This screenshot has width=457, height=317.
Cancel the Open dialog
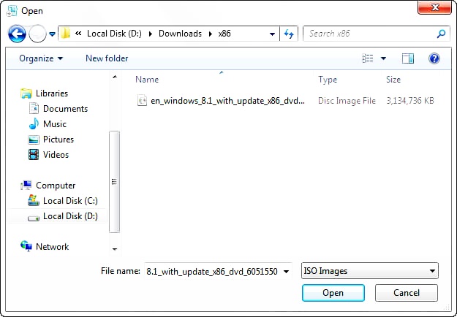[x=407, y=293]
